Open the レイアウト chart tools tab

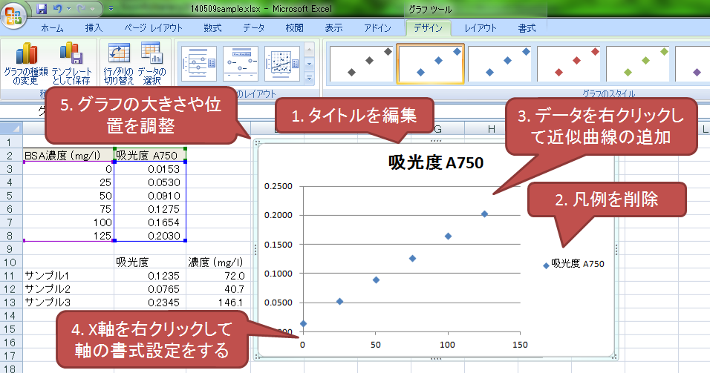(481, 28)
